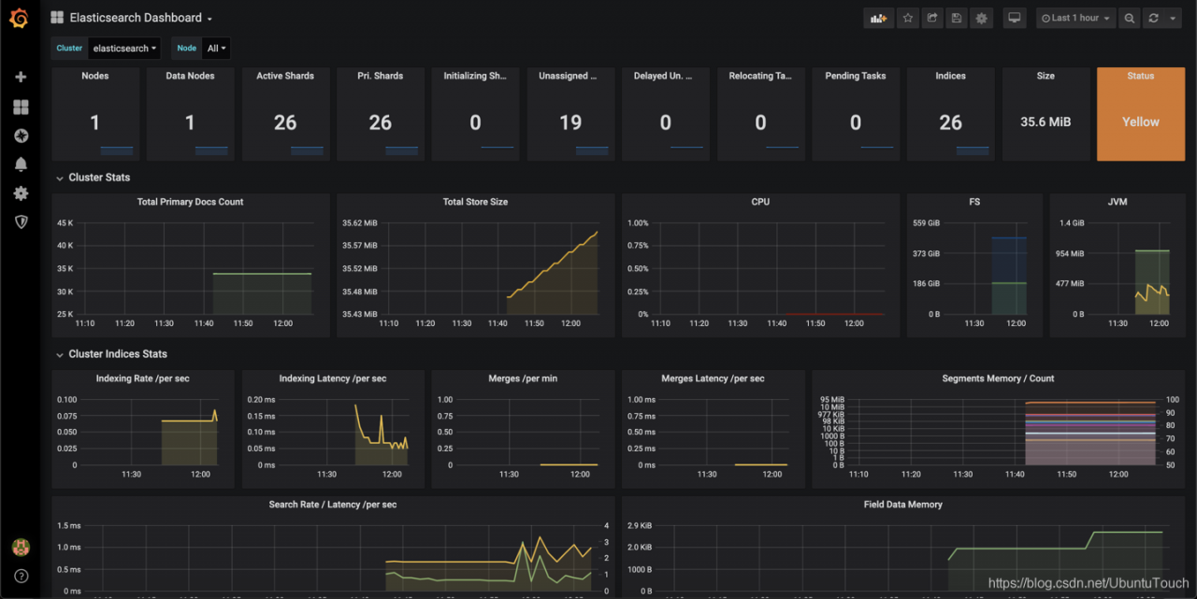Open the Configuration gear in sidebar
Screen dimensions: 1197x599
tap(21, 193)
